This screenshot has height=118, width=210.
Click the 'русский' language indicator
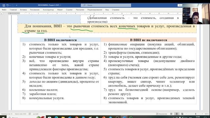pyautogui.click(x=36, y=114)
